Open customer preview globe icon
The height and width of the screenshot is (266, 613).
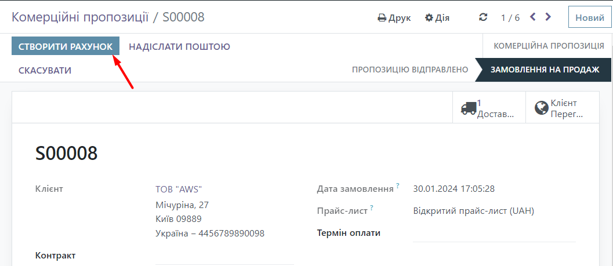541,108
